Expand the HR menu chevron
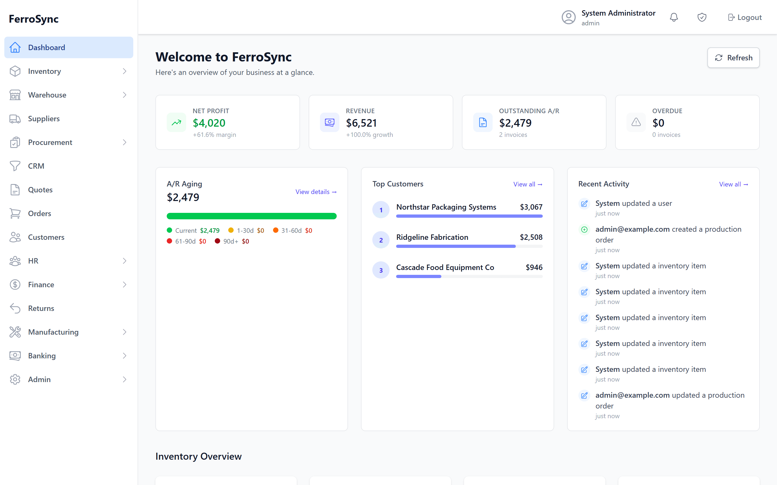 (x=125, y=261)
